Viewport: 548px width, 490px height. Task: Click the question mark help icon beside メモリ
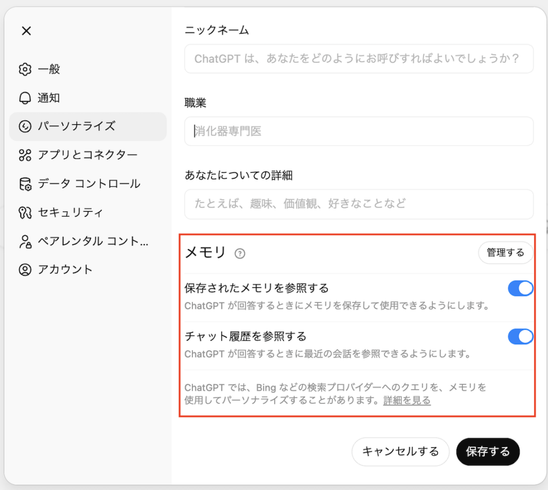(x=240, y=254)
